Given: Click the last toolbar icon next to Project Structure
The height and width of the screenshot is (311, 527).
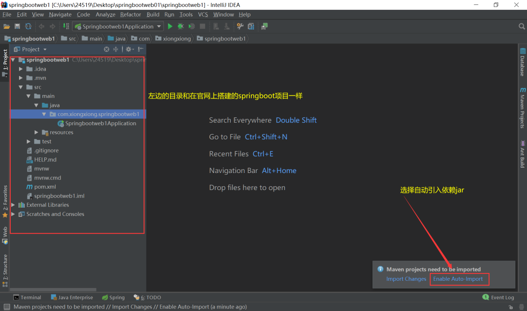Looking at the screenshot, I should (264, 26).
